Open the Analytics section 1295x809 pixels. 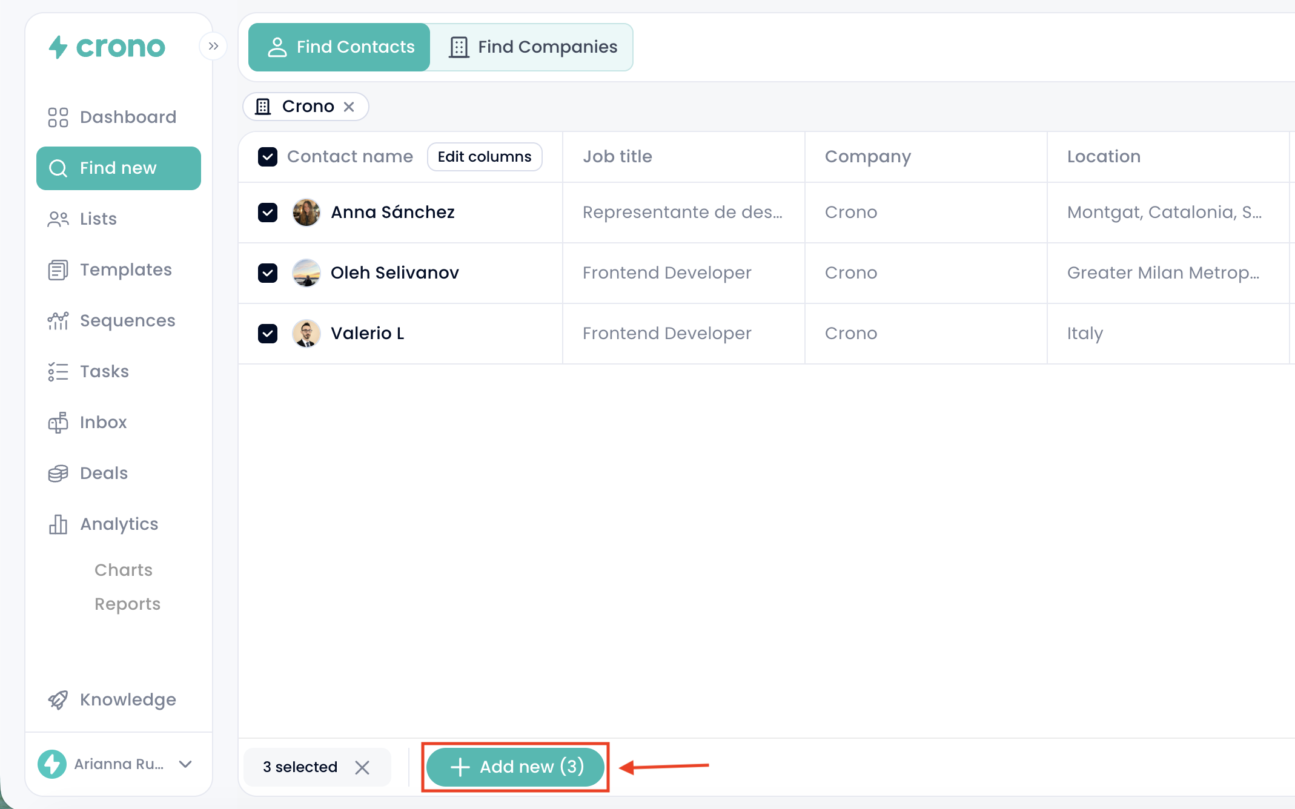pyautogui.click(x=119, y=524)
